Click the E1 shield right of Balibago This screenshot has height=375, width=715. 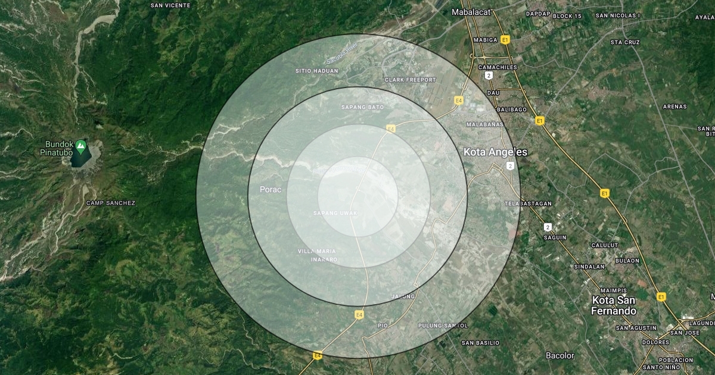click(x=540, y=120)
